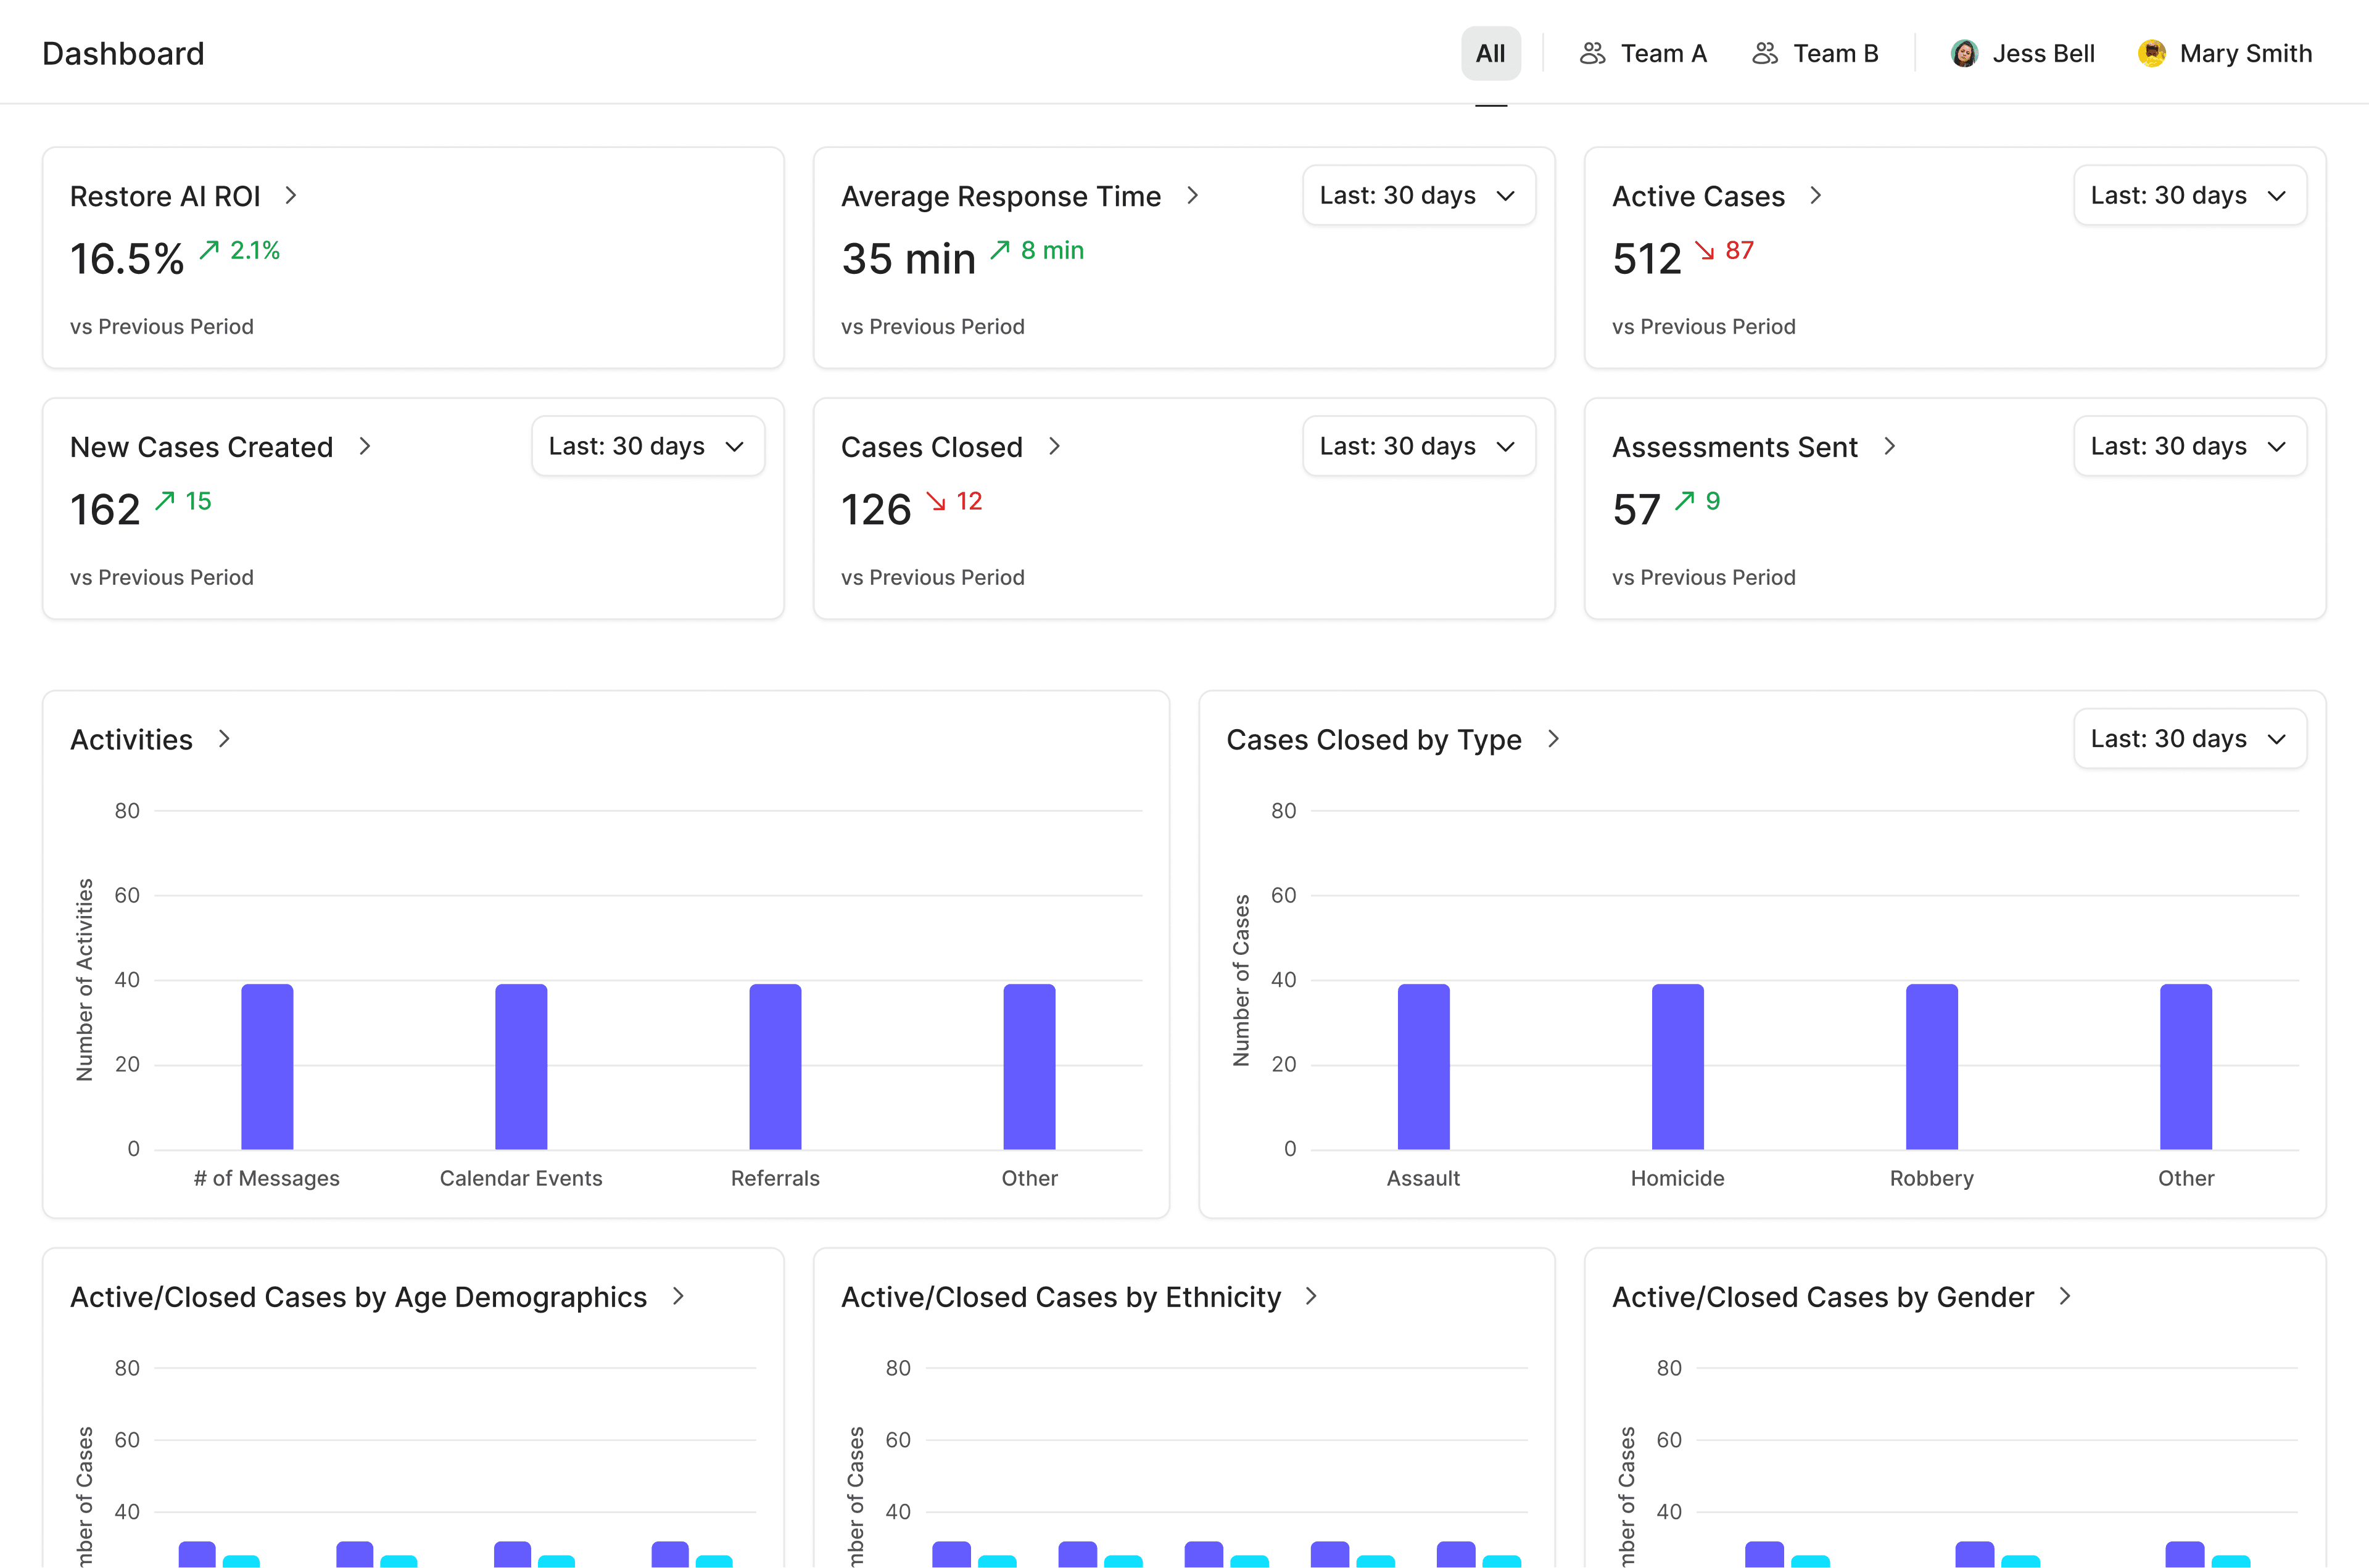Click the arrow next to Restore AI ROI
Viewport: 2369px width, 1568px height.
tap(291, 196)
